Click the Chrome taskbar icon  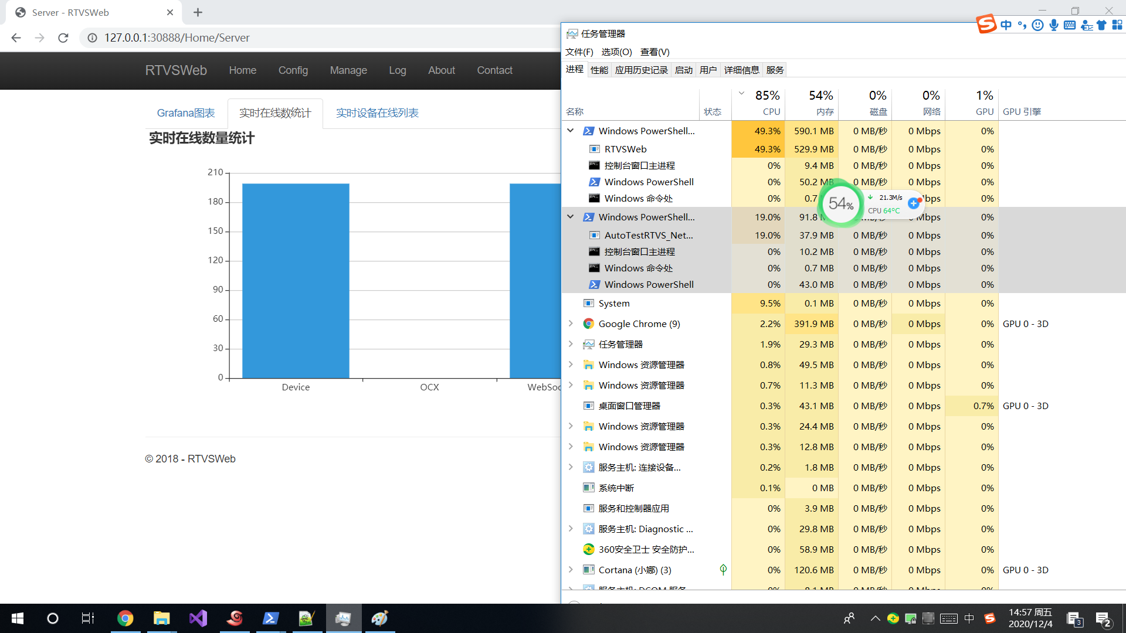[x=125, y=618]
